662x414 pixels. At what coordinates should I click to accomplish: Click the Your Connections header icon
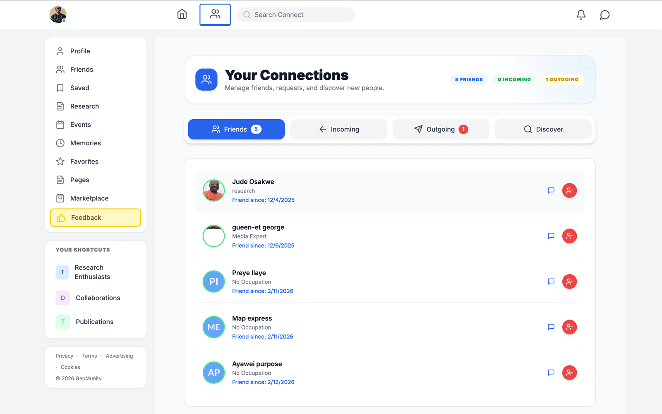point(206,79)
